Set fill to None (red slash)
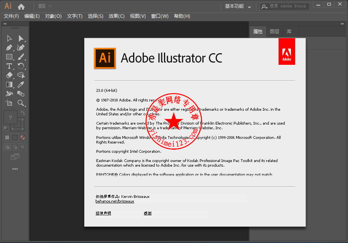Image resolution: width=348 pixels, height=243 pixels. [x=22, y=138]
